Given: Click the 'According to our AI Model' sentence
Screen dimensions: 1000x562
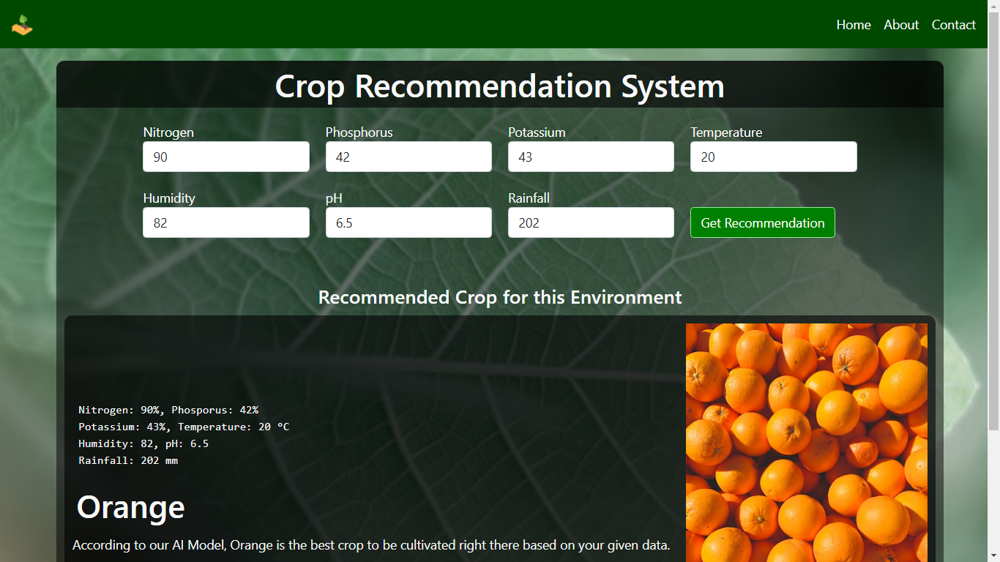Looking at the screenshot, I should (370, 545).
